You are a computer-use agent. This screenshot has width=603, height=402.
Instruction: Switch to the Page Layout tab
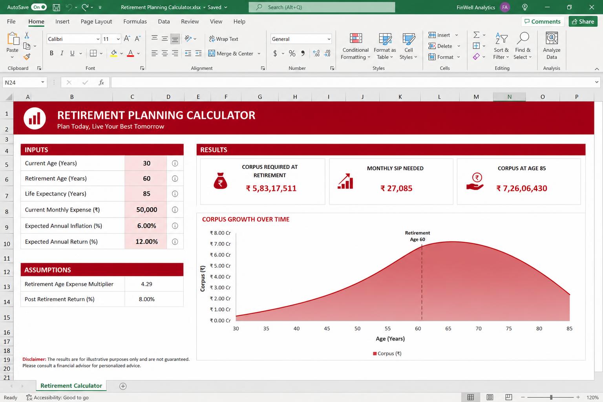click(x=96, y=22)
